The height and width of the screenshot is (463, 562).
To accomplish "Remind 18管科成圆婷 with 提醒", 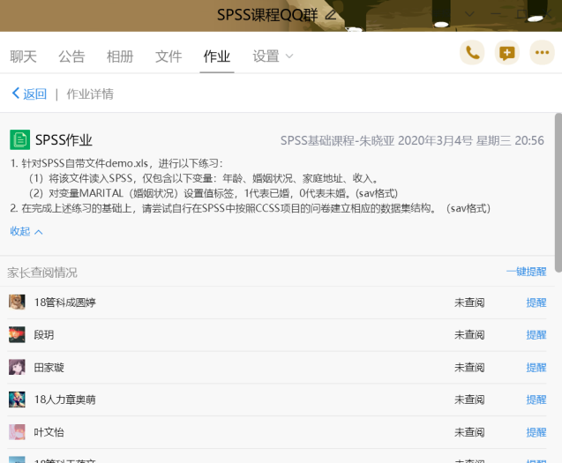I will tap(536, 302).
